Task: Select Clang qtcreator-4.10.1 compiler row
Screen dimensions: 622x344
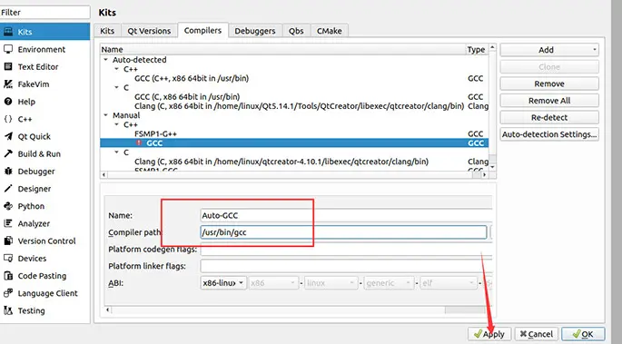Action: click(294, 162)
